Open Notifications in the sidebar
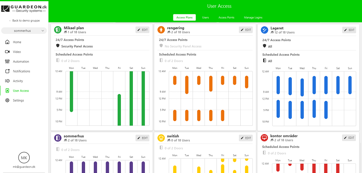 click(21, 71)
